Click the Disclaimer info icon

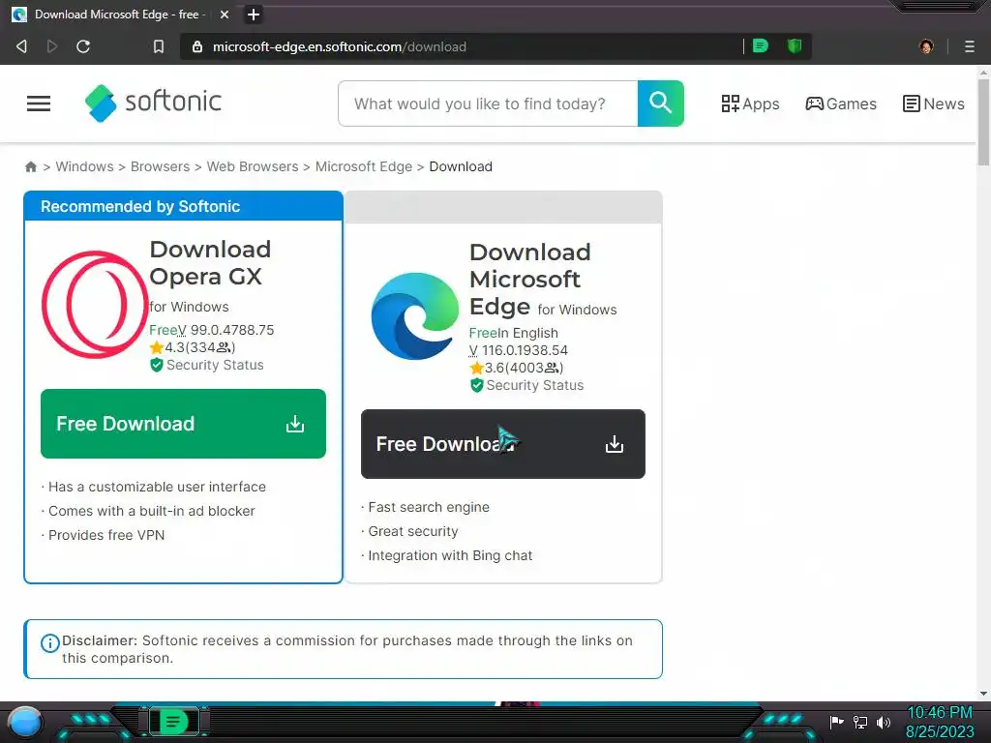[50, 643]
